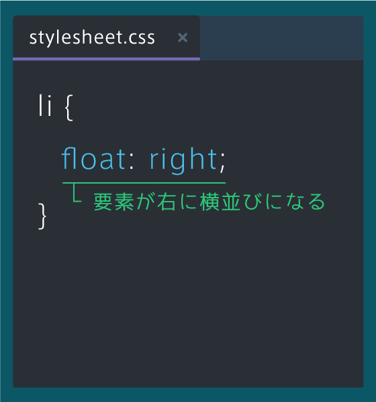Click the "right" property value

point(183,161)
